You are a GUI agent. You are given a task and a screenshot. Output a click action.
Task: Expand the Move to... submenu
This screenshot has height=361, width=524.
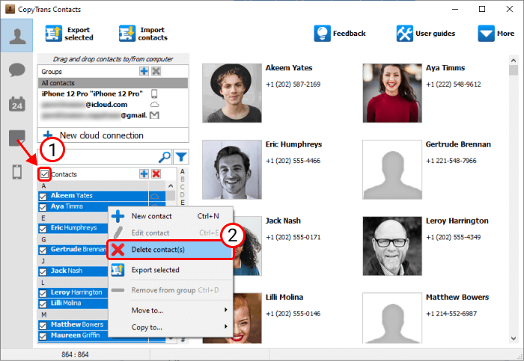(x=171, y=310)
